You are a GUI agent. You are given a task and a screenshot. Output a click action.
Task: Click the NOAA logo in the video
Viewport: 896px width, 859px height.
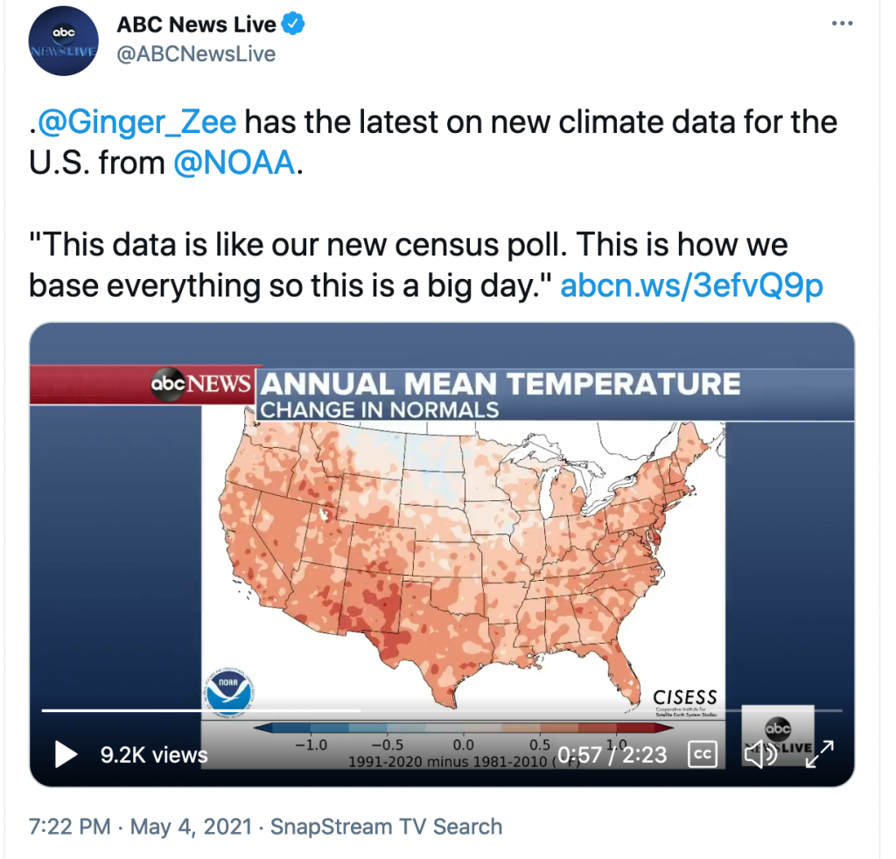pyautogui.click(x=228, y=691)
